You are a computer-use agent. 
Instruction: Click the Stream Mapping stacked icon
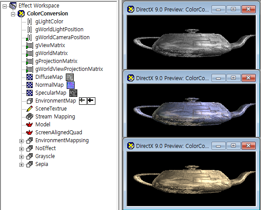point(30,117)
